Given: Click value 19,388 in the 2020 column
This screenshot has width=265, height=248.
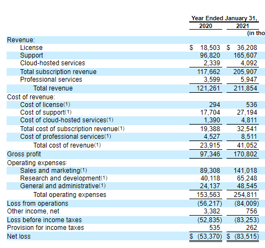Looking at the screenshot, I should click(x=210, y=129).
